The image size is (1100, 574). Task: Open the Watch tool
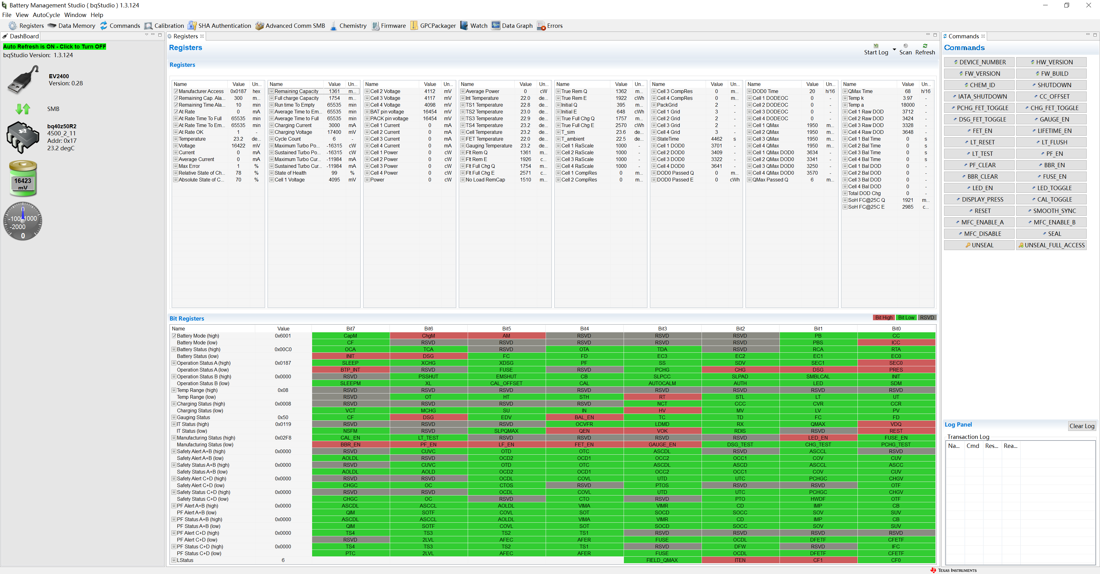pos(474,26)
